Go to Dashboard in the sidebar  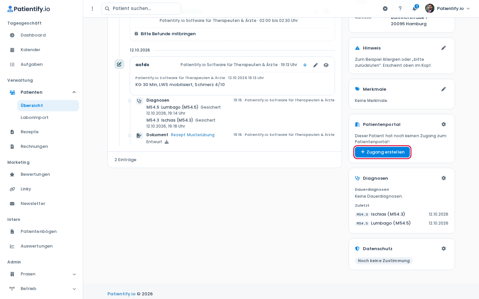coord(42,35)
